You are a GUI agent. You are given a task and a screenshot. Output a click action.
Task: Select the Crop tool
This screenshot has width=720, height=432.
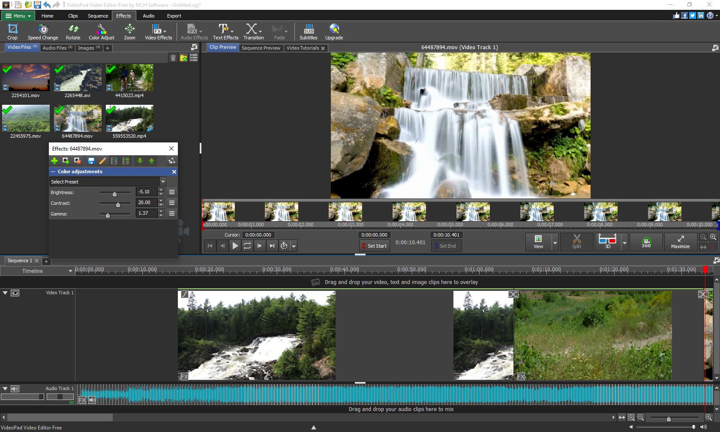[12, 31]
